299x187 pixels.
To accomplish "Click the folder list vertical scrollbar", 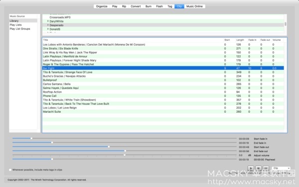I will [x=285, y=24].
